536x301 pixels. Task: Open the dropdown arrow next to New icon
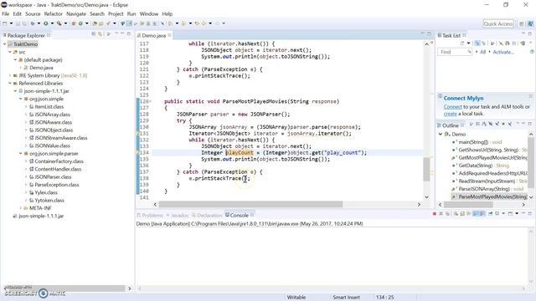[x=11, y=23]
